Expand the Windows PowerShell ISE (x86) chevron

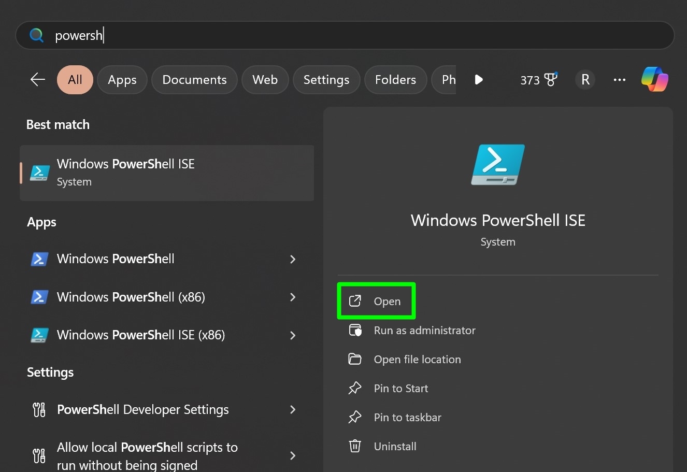[x=293, y=335]
